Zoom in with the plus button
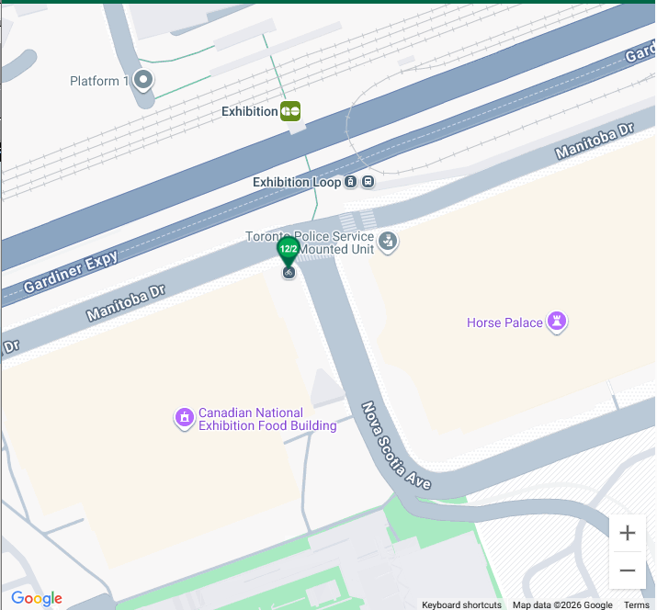 coord(628,533)
